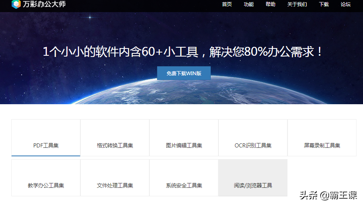
Task: Click the headline 1个小小的软件内含60+小工具
Action: coord(121,52)
